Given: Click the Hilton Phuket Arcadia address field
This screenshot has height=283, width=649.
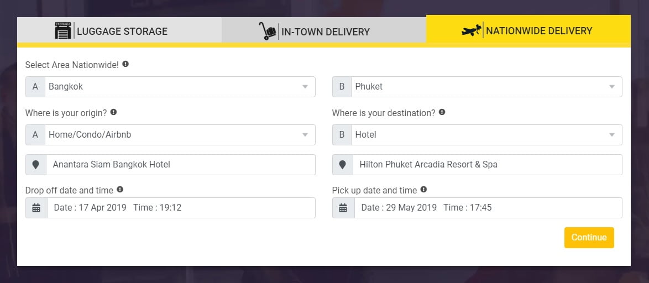Looking at the screenshot, I should click(487, 165).
